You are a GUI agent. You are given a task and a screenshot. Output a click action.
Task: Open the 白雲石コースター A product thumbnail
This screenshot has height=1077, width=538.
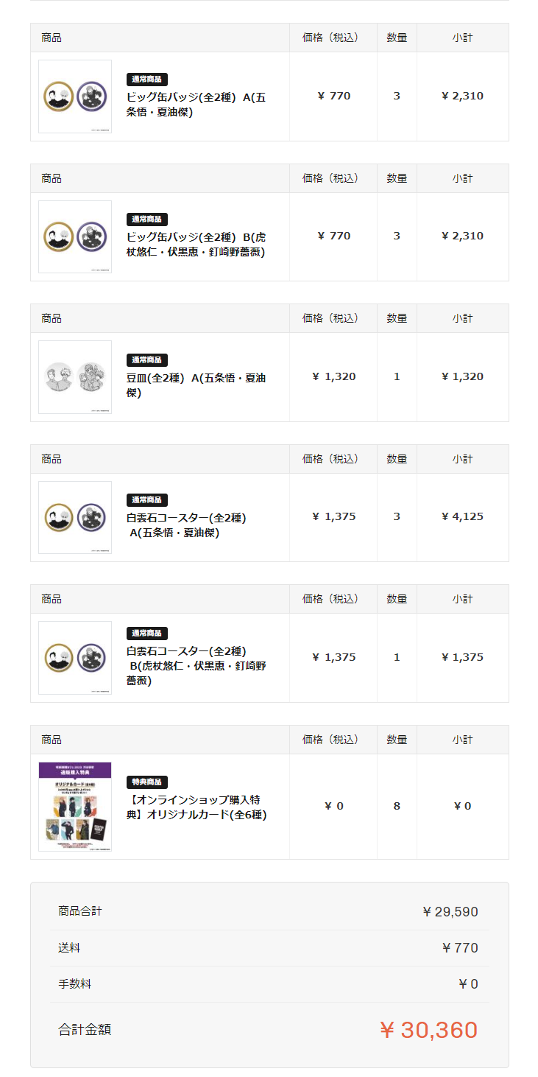click(75, 517)
